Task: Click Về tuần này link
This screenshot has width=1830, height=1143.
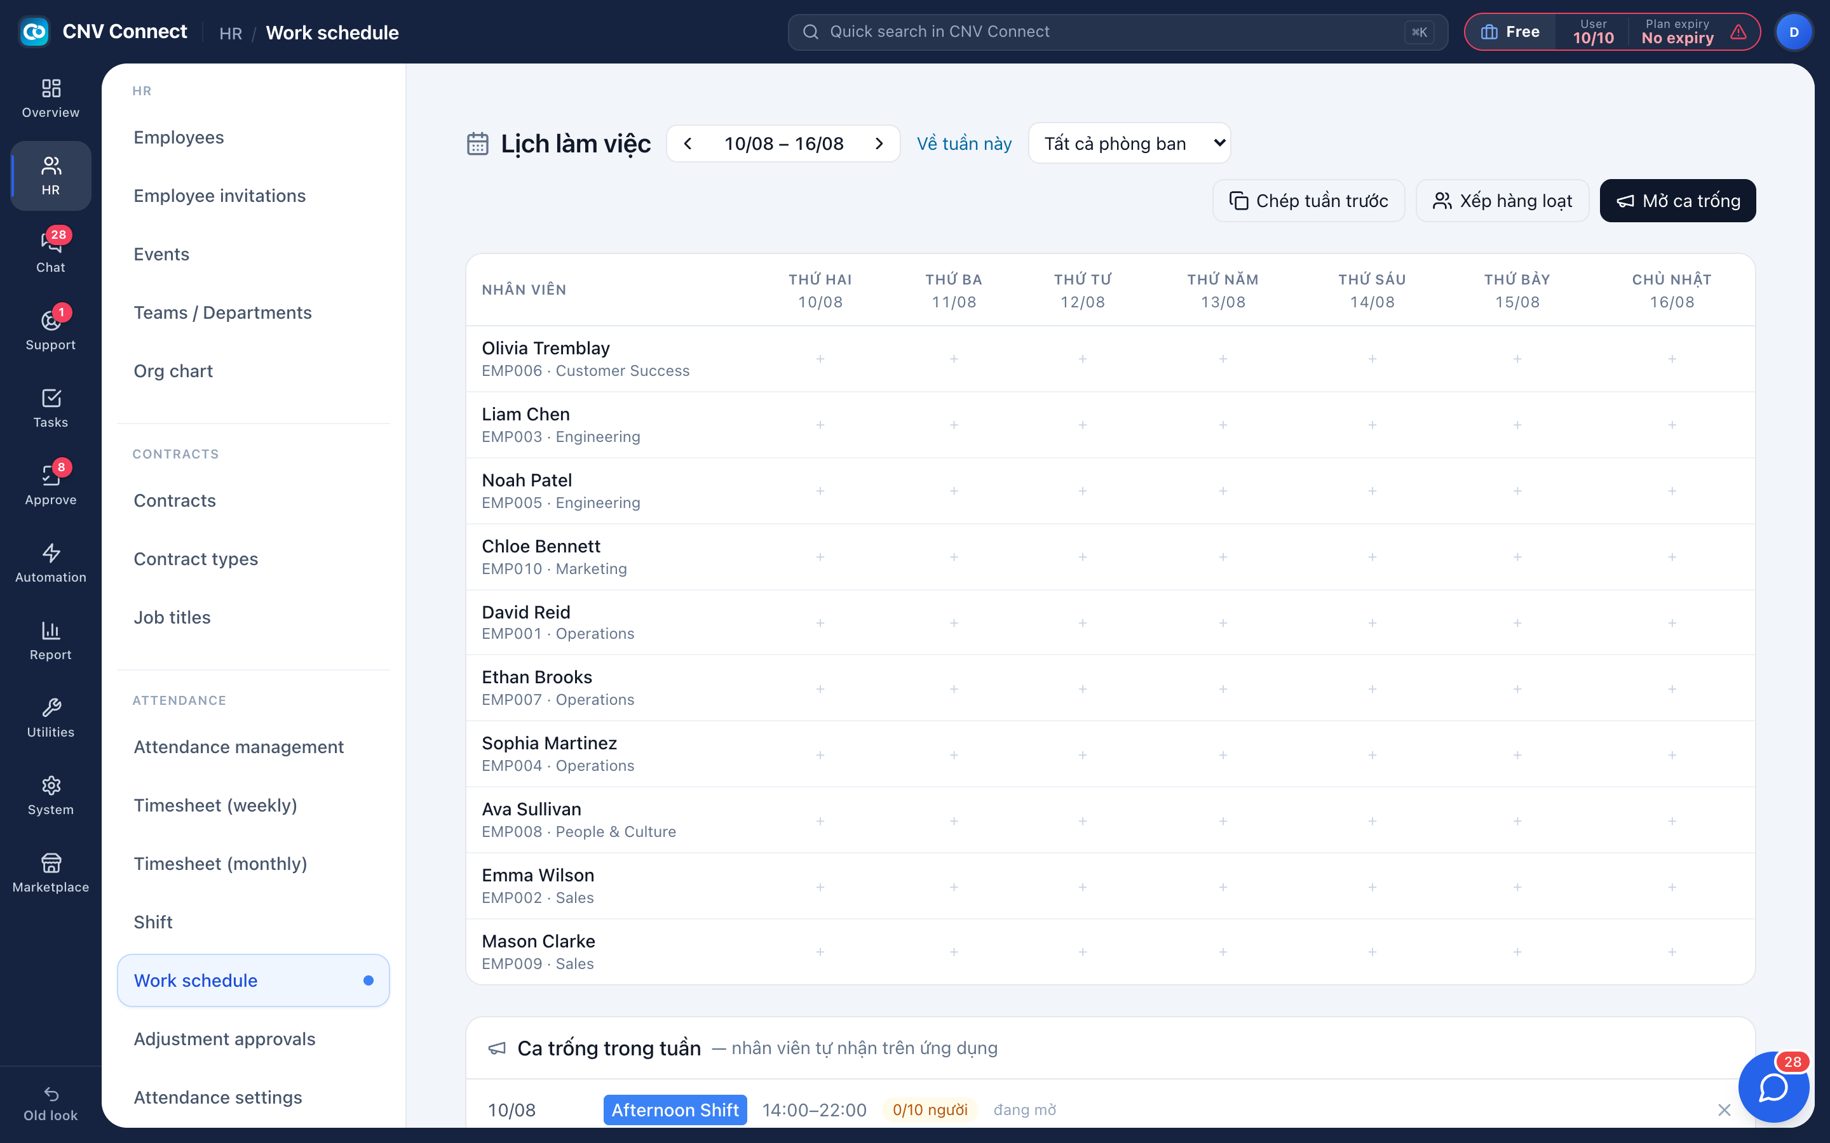Action: pyautogui.click(x=964, y=144)
